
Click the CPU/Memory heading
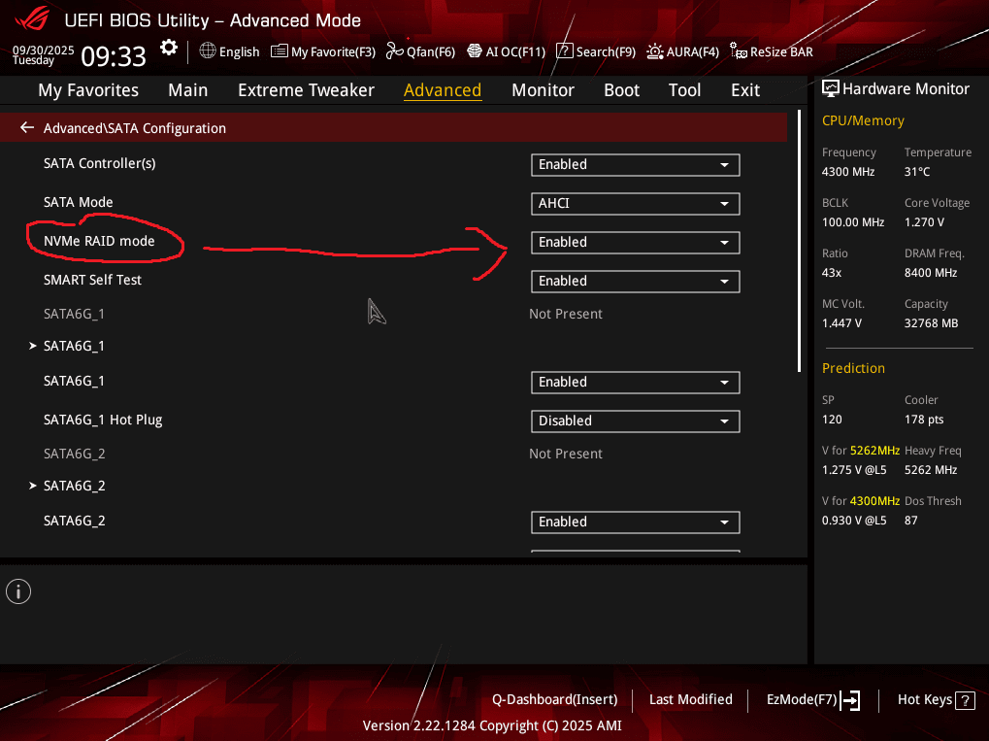tap(863, 120)
